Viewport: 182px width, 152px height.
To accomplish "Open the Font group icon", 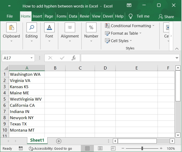I will pyautogui.click(x=49, y=28).
